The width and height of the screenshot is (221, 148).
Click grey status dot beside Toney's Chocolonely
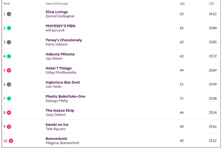point(9,42)
